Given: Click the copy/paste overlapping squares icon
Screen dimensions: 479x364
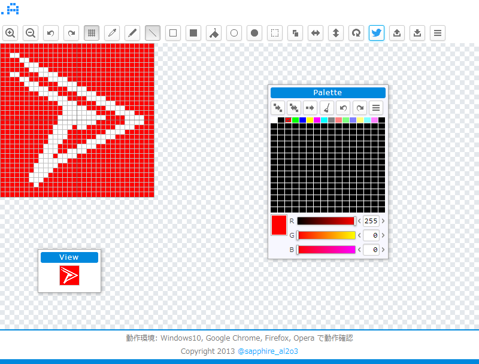Looking at the screenshot, I should (295, 33).
